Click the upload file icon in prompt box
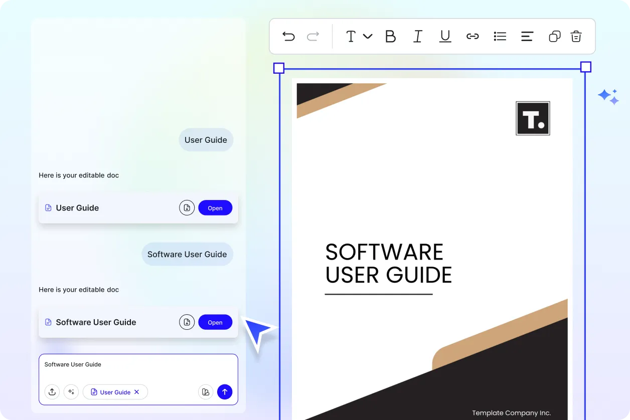Image resolution: width=630 pixels, height=420 pixels. click(x=52, y=392)
